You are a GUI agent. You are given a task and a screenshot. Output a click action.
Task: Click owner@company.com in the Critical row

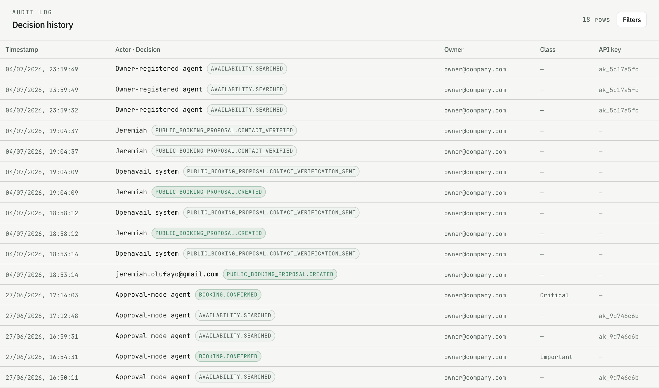tap(475, 295)
